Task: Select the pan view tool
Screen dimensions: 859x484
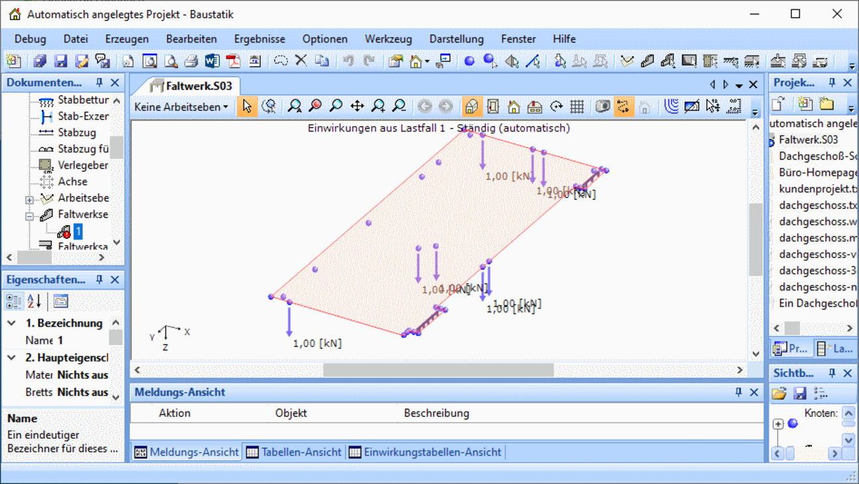Action: point(357,106)
